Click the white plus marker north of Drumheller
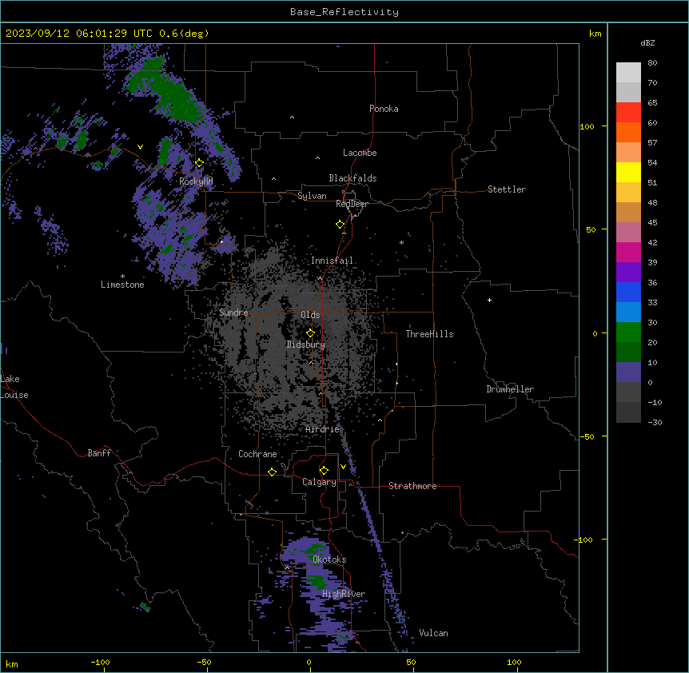Image resolution: width=689 pixels, height=673 pixels. (489, 300)
